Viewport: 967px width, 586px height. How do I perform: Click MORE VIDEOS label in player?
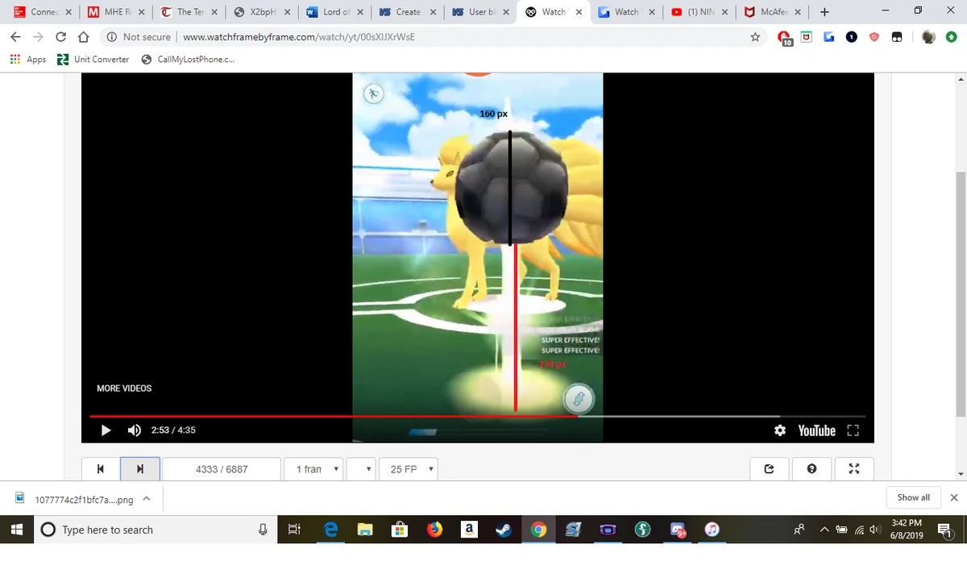coord(124,389)
